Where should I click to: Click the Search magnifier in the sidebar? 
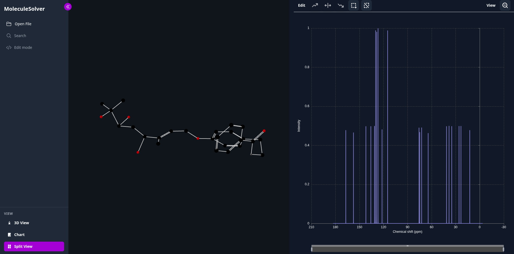[x=9, y=36]
